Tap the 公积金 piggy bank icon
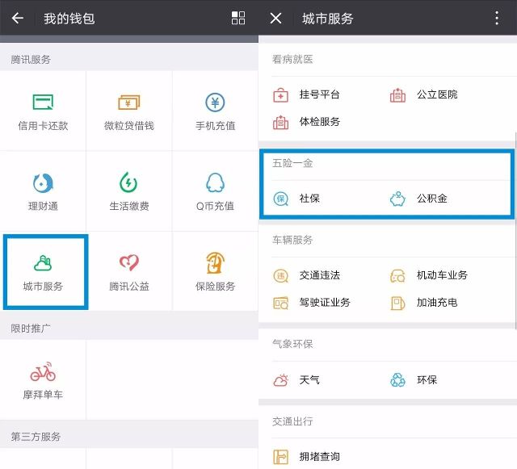This screenshot has width=517, height=469. 397,199
